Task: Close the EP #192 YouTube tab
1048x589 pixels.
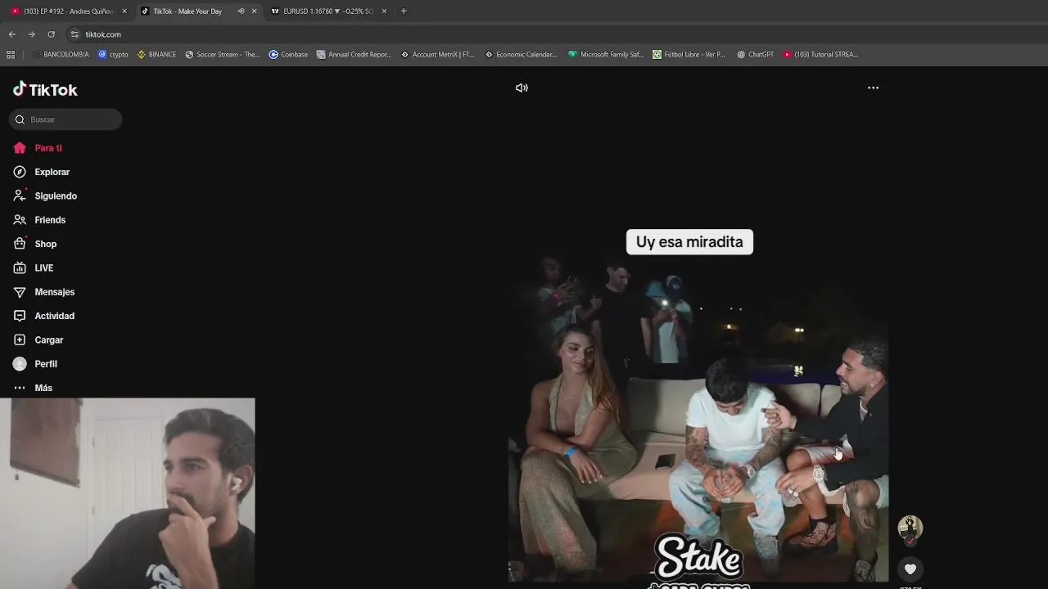Action: (124, 11)
